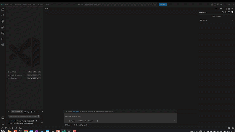Open the GPT-5.3-Codex model picker
Image resolution: width=235 pixels, height=132 pixels.
pos(86,121)
